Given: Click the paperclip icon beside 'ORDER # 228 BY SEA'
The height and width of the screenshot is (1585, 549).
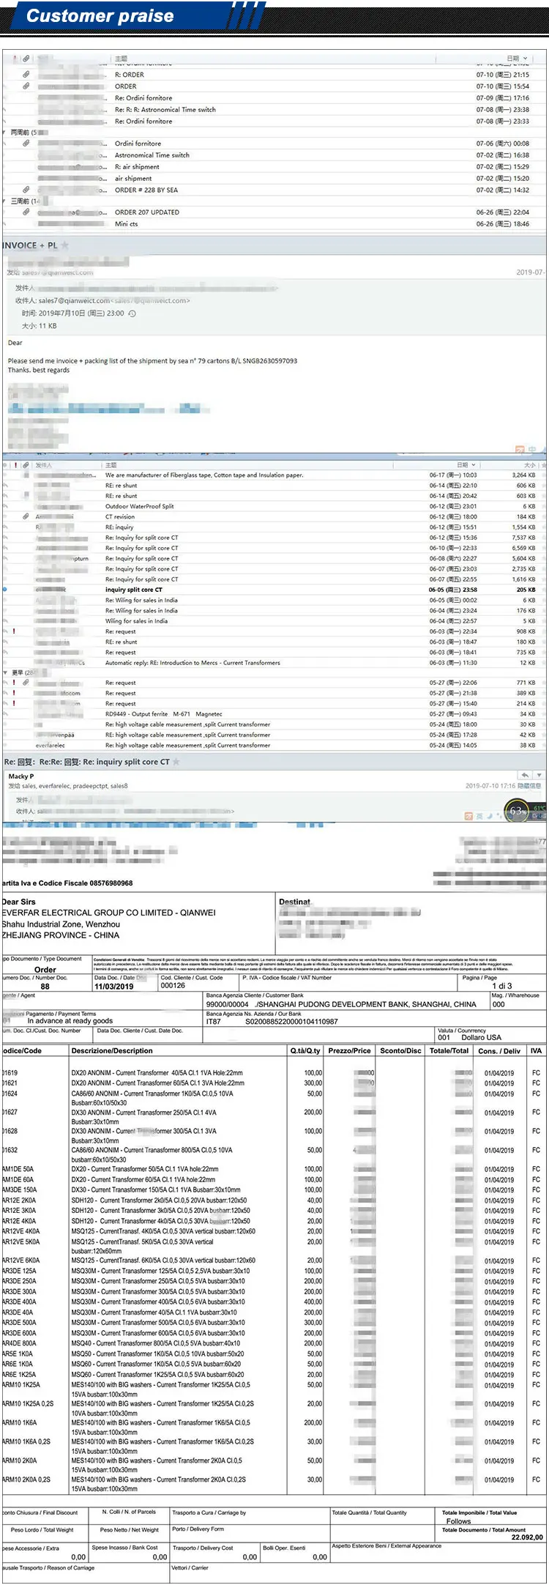Looking at the screenshot, I should [x=26, y=190].
